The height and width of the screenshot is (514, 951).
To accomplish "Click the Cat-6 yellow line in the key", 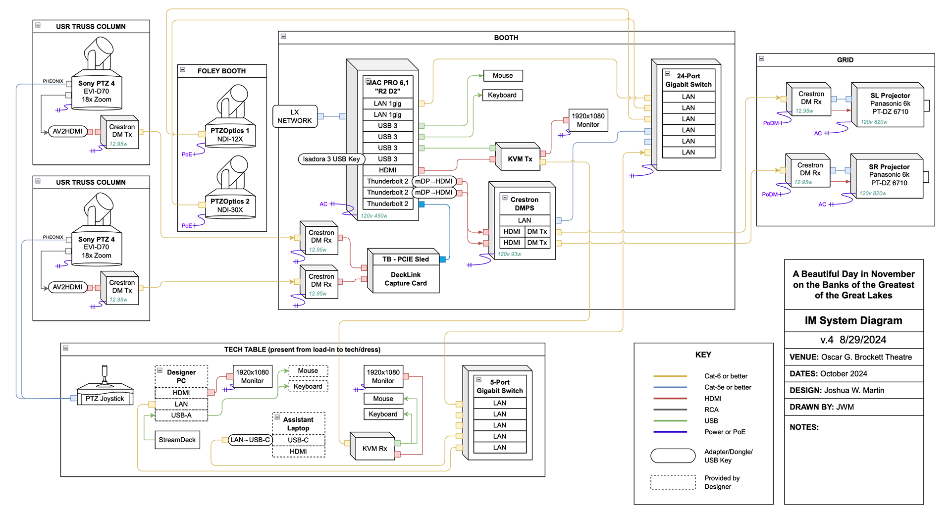I will [670, 376].
